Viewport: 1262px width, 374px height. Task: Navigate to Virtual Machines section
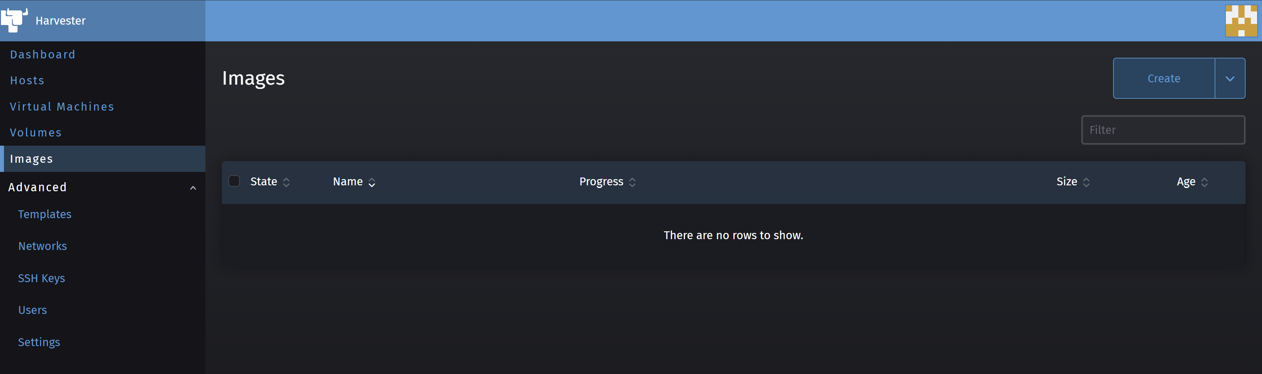tap(62, 106)
